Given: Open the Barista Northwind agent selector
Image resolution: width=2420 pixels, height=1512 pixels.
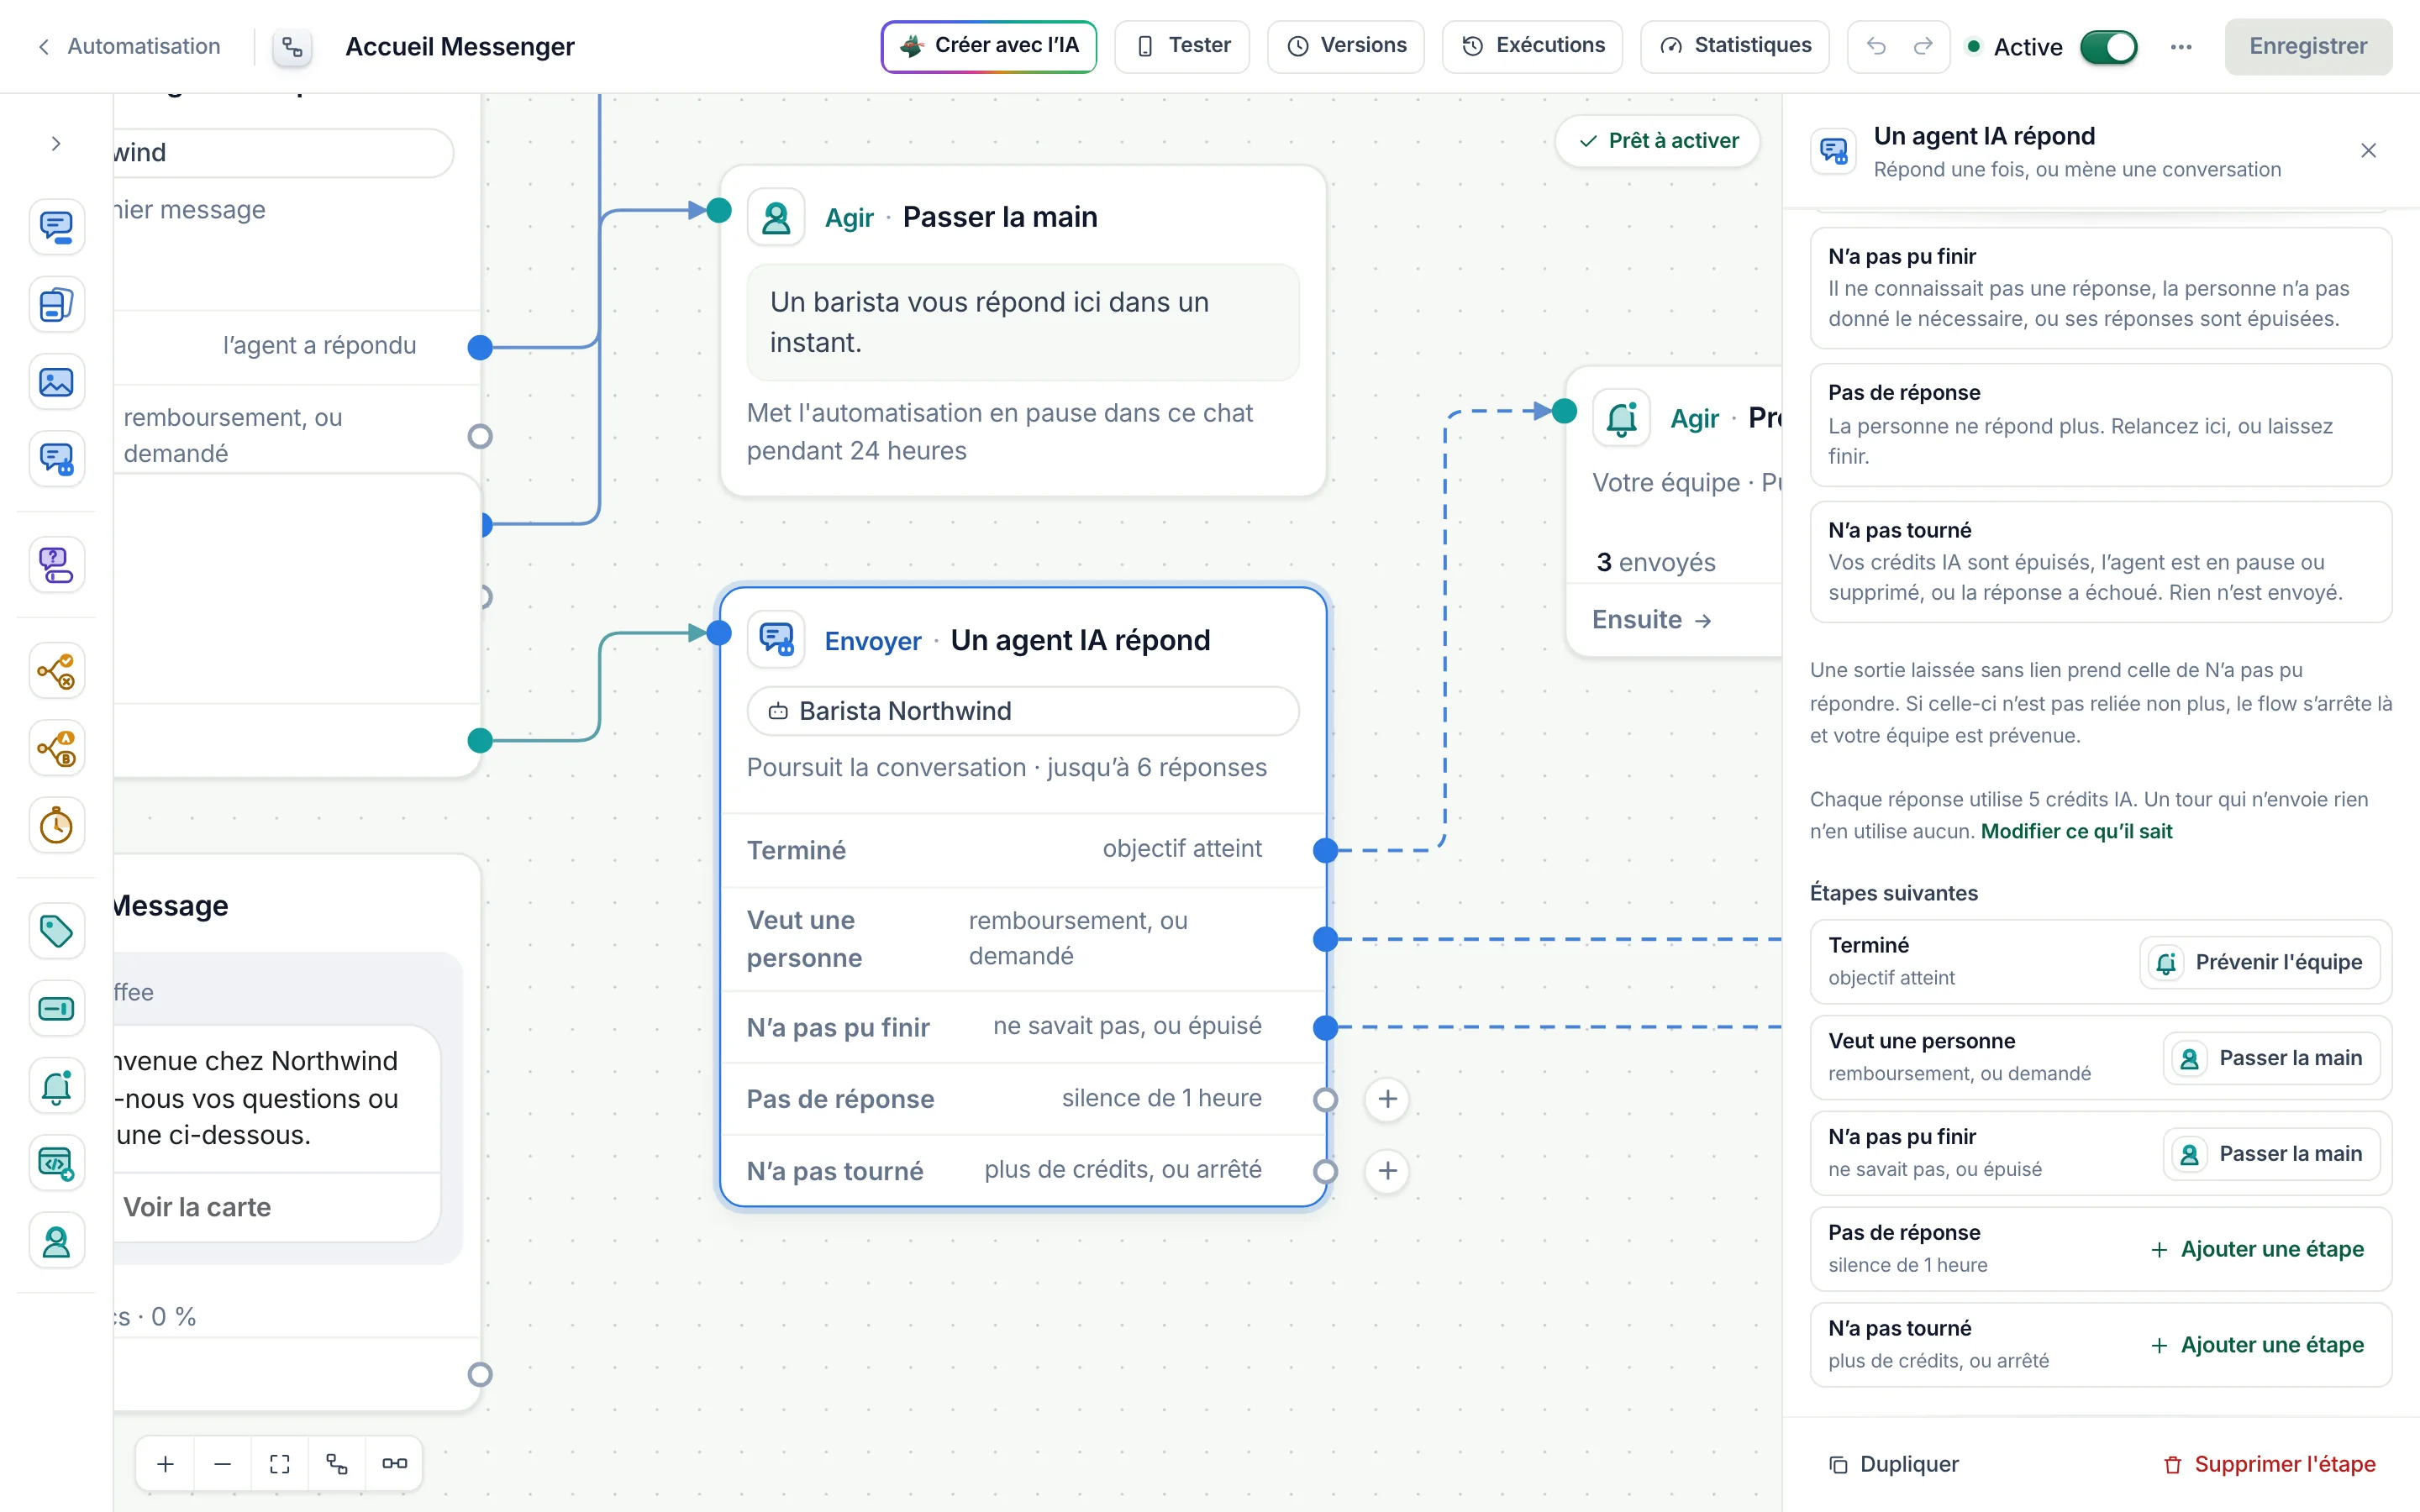Looking at the screenshot, I should point(1022,711).
